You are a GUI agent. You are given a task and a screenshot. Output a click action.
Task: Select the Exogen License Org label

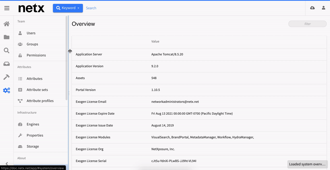[x=89, y=149]
